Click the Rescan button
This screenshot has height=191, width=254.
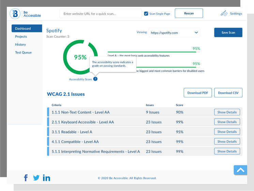pyautogui.click(x=189, y=13)
